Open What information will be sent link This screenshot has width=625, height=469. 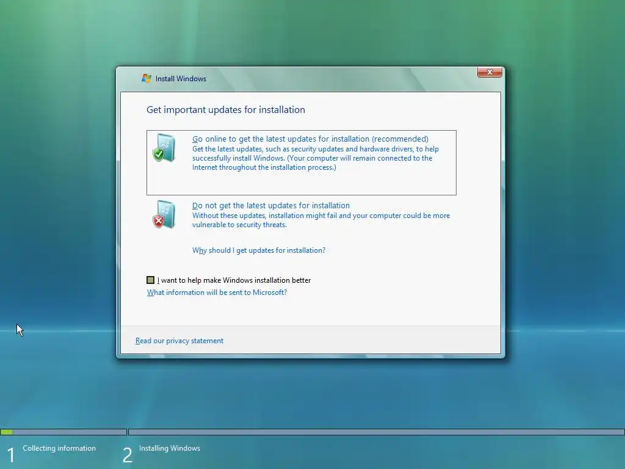point(217,293)
